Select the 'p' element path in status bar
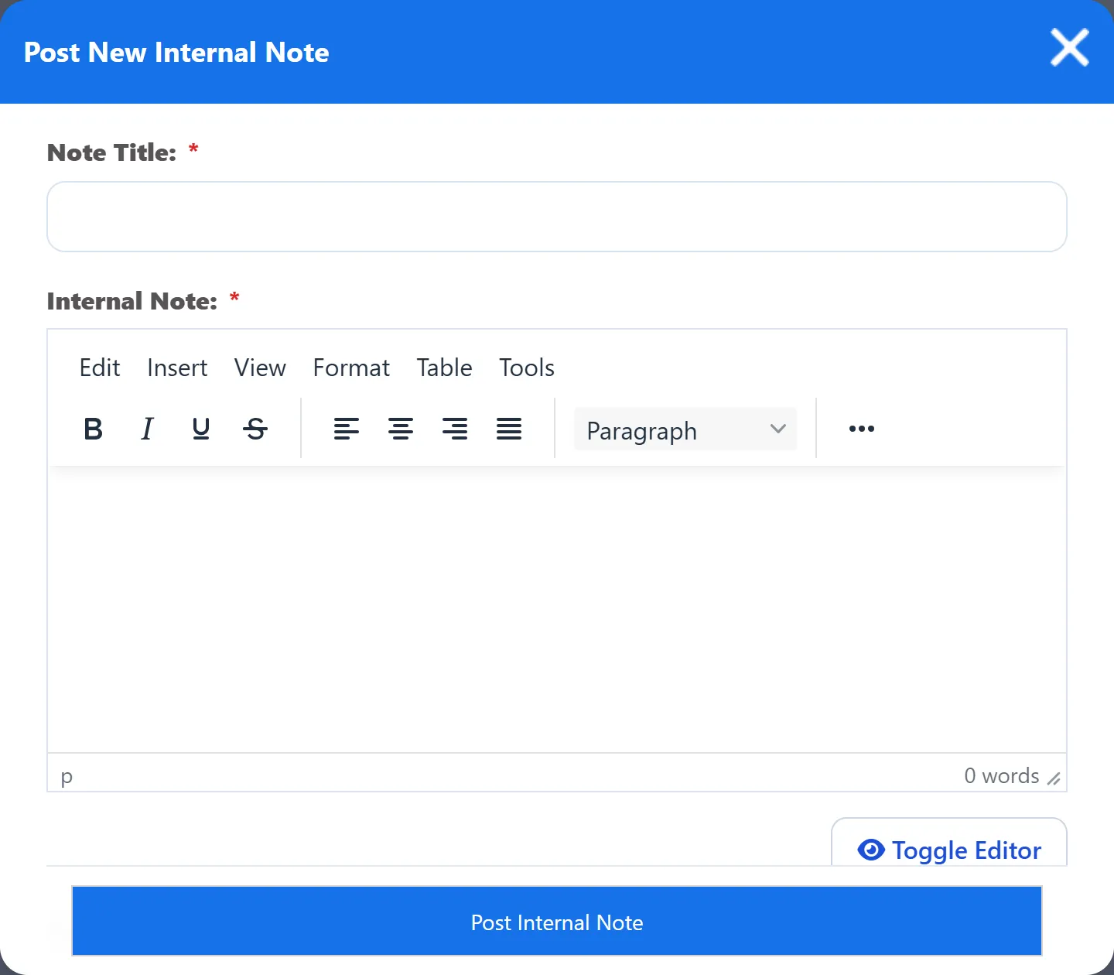1114x975 pixels. [67, 776]
